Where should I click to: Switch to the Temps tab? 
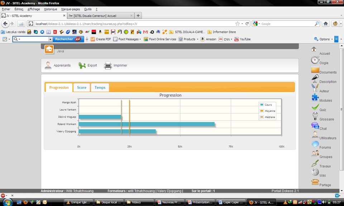point(100,88)
